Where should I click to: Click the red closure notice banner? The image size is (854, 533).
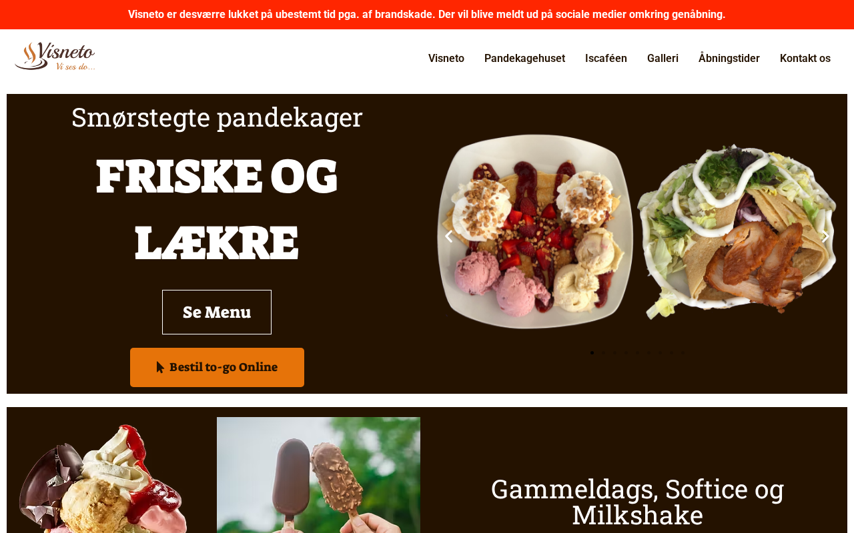(x=427, y=15)
